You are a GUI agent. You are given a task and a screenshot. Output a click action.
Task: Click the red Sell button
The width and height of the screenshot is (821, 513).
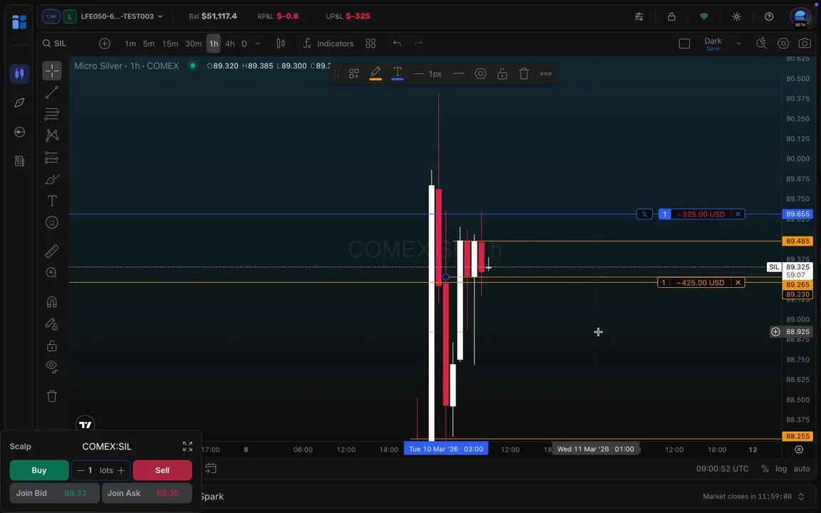pos(162,470)
